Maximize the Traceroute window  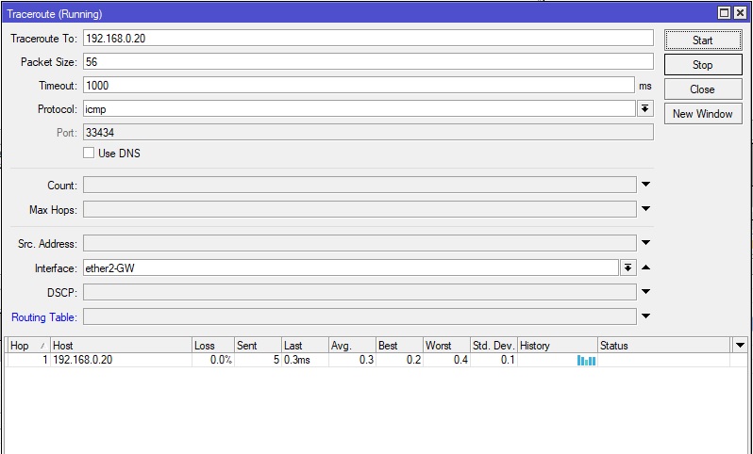(x=724, y=13)
